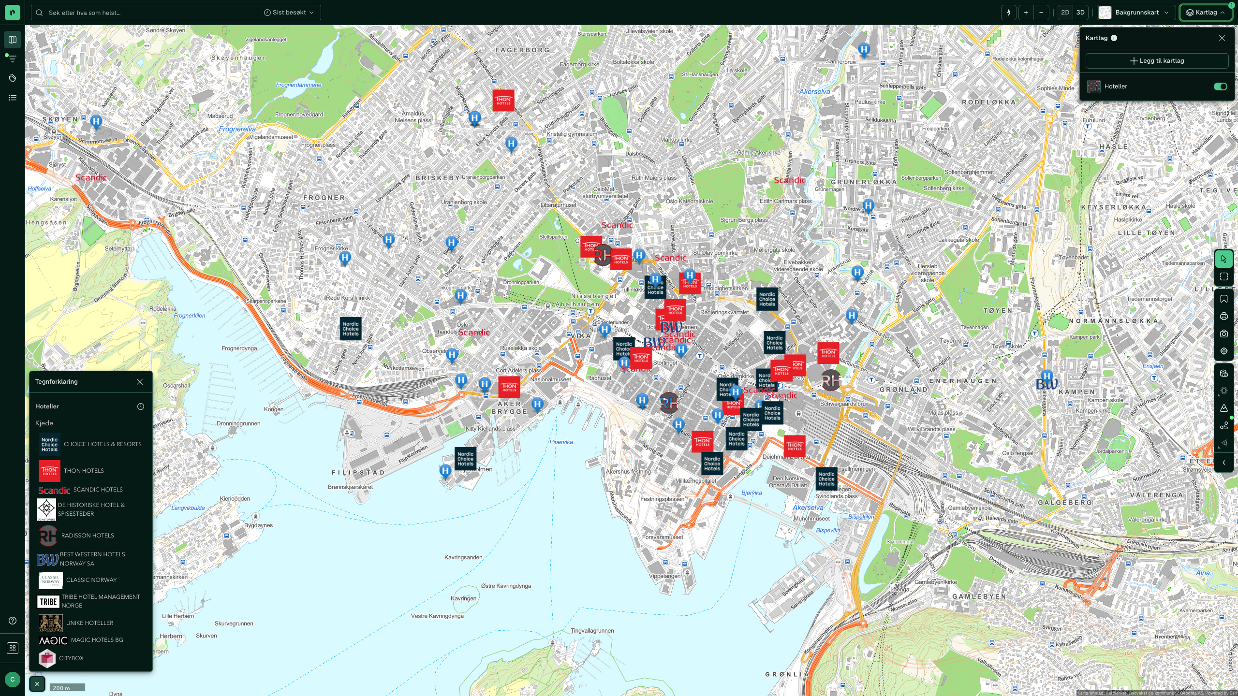Click the search field Søk etter hva som helst
This screenshot has height=696, width=1238.
[145, 13]
